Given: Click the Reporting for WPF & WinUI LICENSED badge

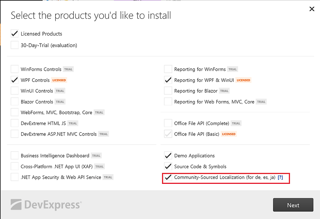Looking at the screenshot, I should tap(243, 80).
